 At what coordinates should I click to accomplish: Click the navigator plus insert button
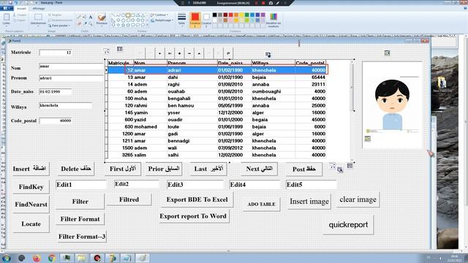[179, 53]
